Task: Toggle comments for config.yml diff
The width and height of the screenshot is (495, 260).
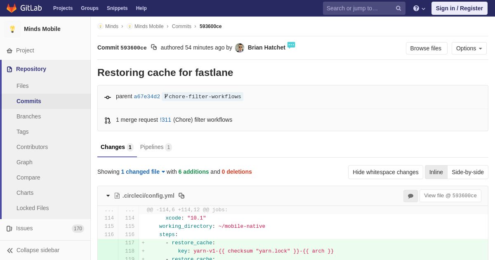Action: click(410, 196)
